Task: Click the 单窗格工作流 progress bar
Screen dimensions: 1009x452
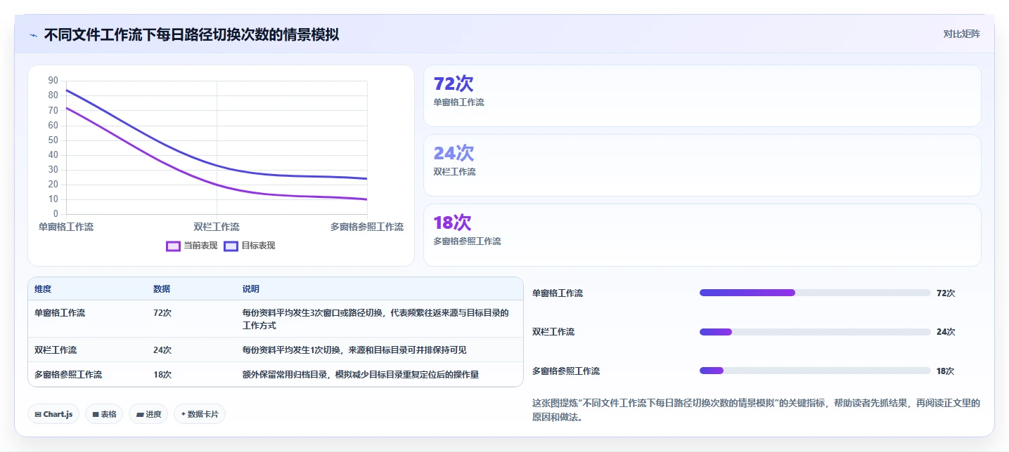Action: coord(815,293)
